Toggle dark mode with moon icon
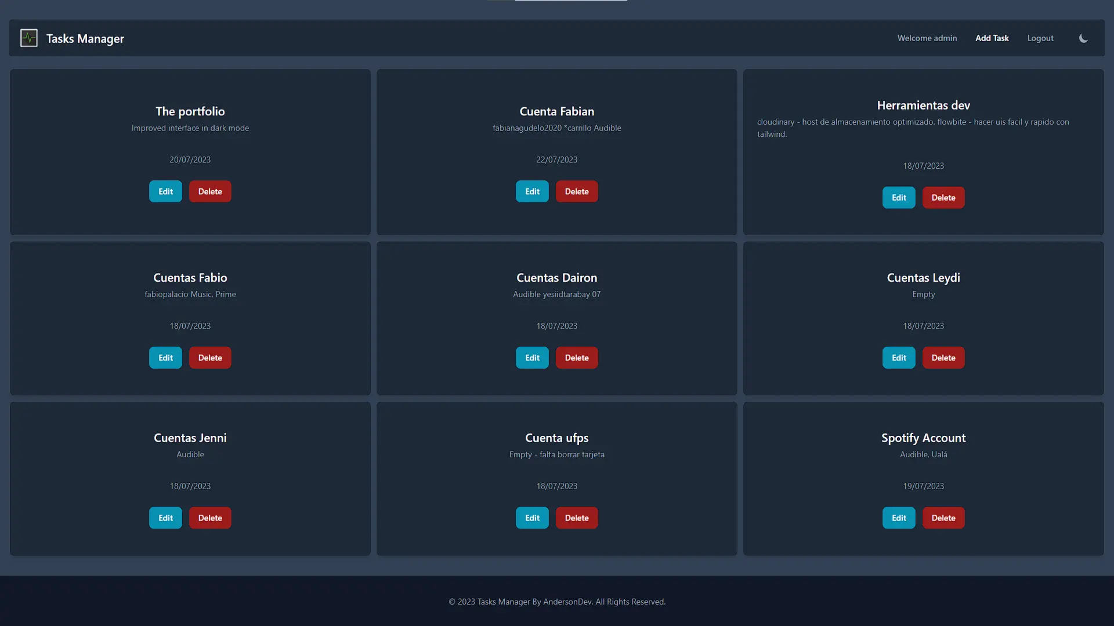 [1083, 38]
